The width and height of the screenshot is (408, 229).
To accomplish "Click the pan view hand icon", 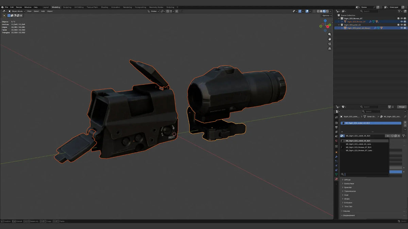I will (329, 39).
